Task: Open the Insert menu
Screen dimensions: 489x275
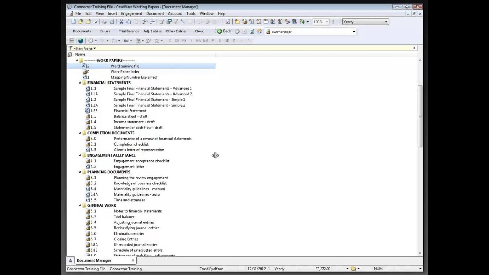Action: [x=112, y=13]
